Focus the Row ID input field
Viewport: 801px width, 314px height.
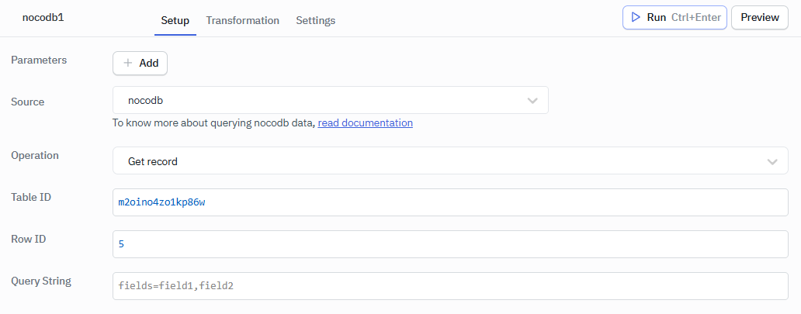(x=450, y=244)
